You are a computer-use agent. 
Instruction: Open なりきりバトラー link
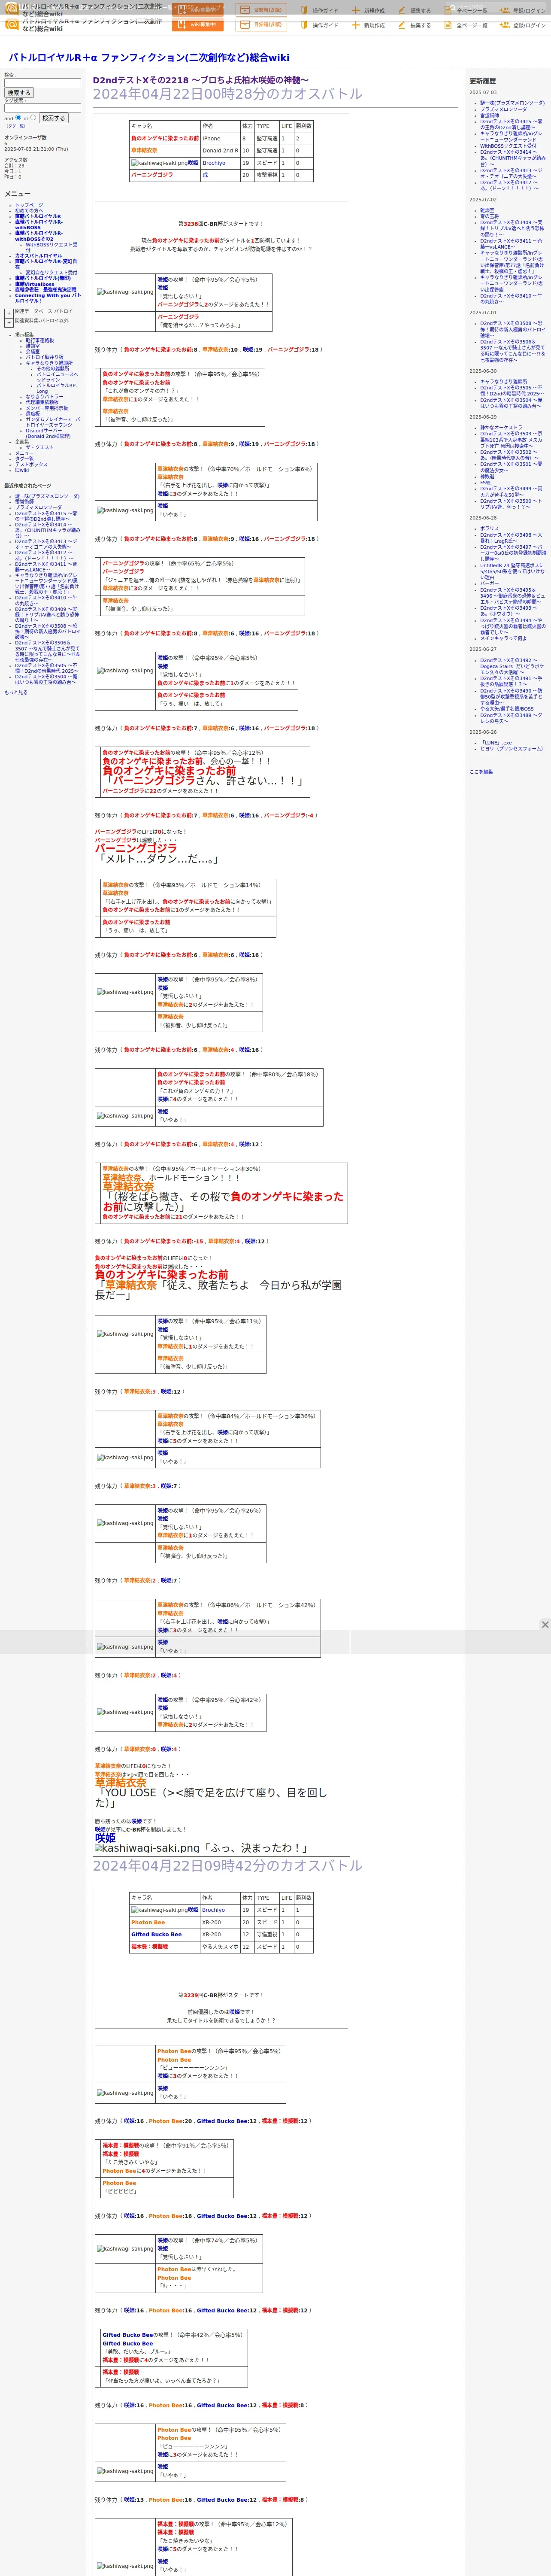pos(44,397)
